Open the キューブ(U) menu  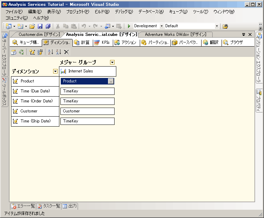tap(178, 12)
